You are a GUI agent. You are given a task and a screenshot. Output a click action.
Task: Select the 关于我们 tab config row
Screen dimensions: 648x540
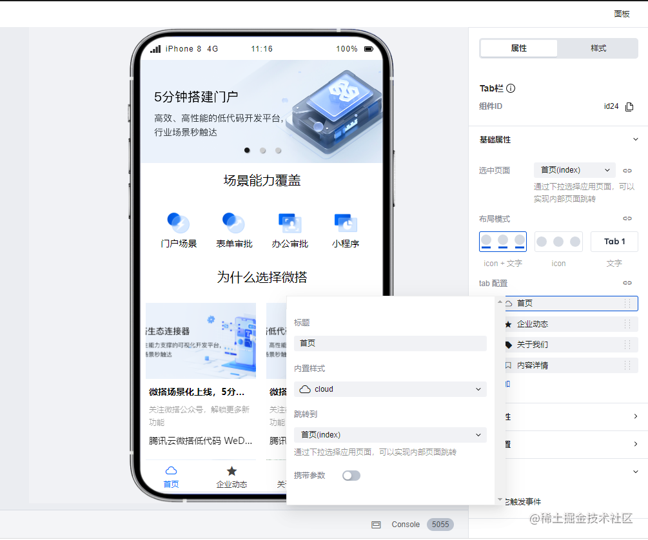click(571, 345)
